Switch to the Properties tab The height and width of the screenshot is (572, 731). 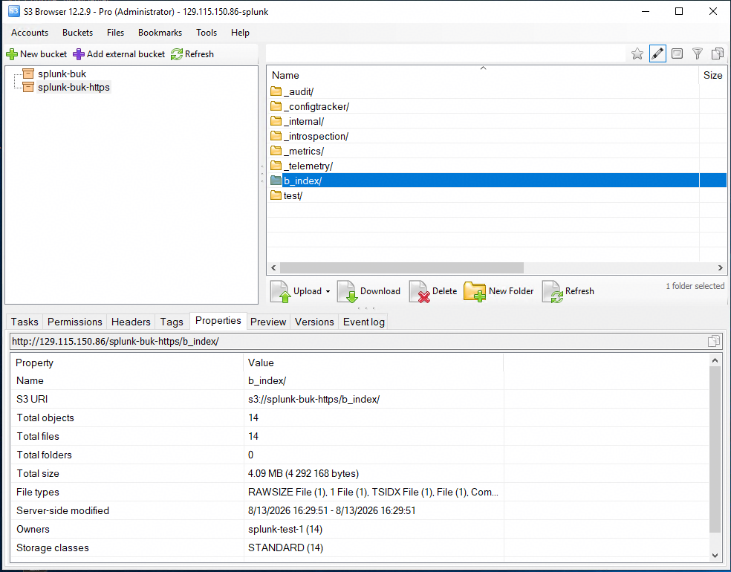coord(218,321)
